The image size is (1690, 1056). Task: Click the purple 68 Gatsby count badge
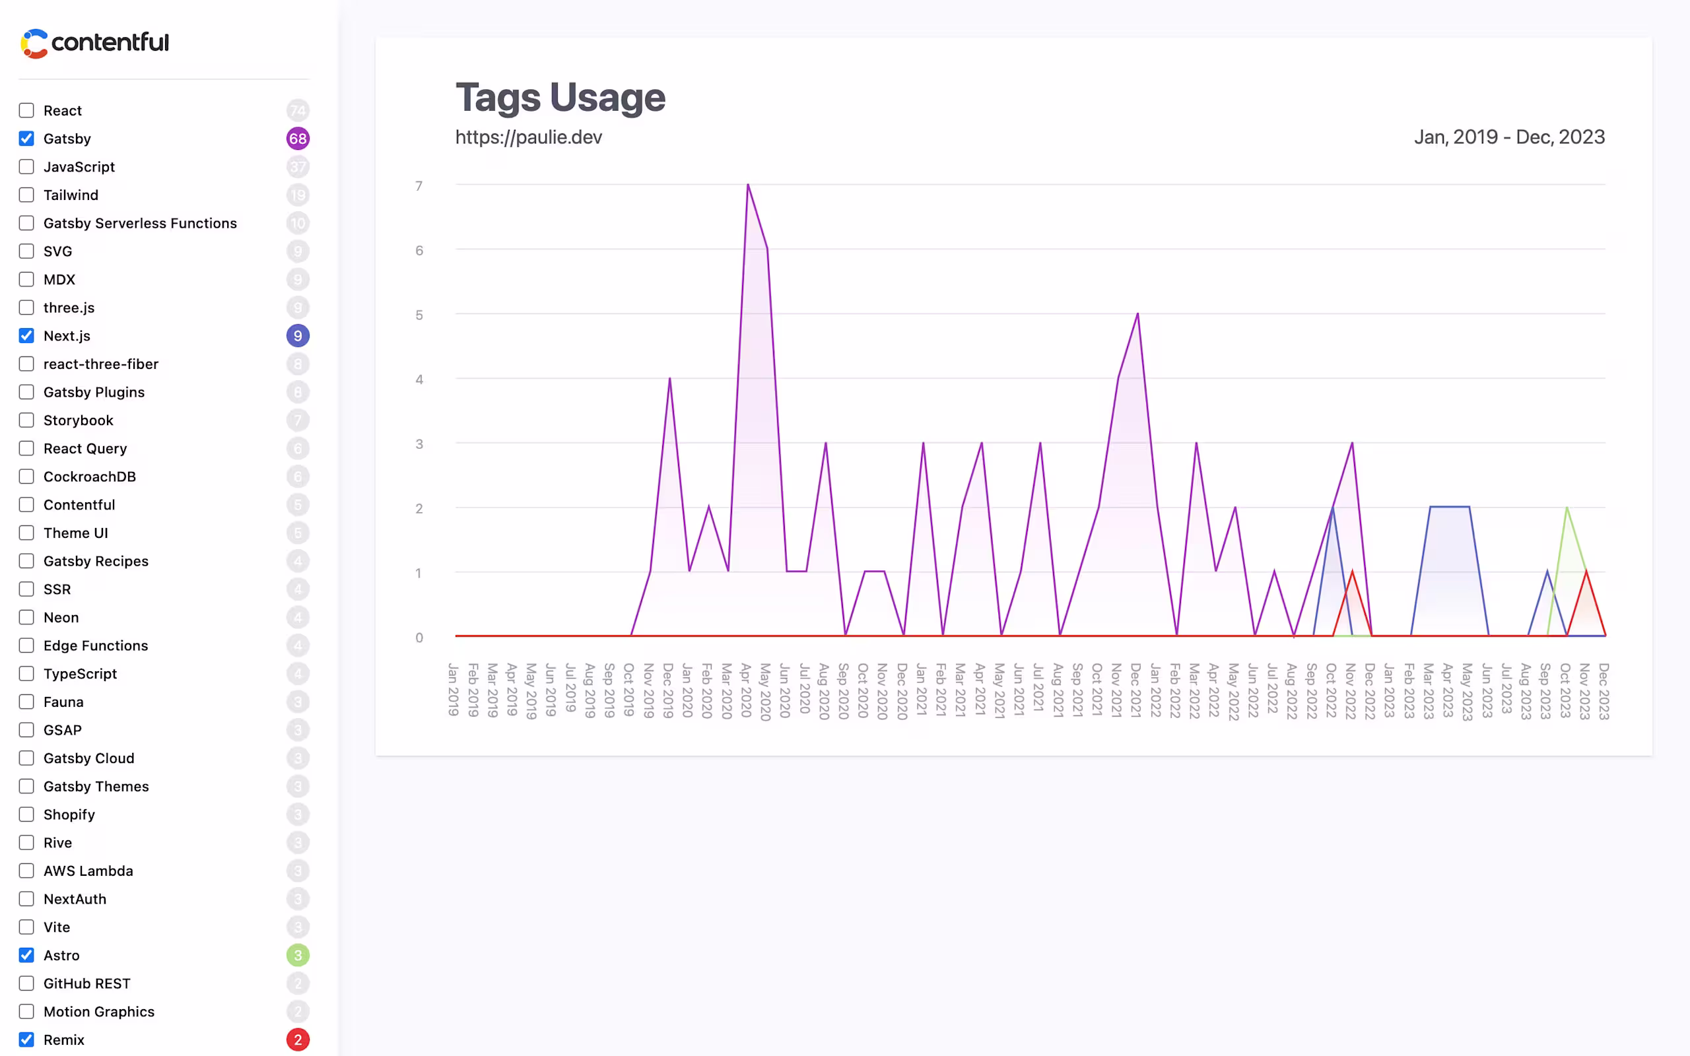(298, 139)
